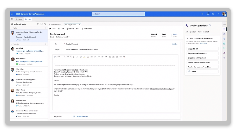This screenshot has width=236, height=133.
Task: Open the filter icon for assigned tasks
Action: coord(45,24)
